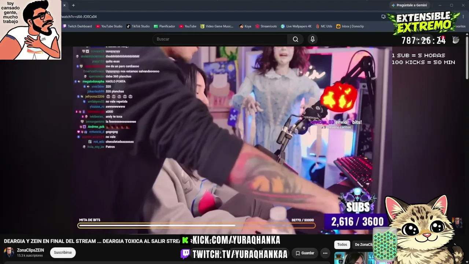Open the Koya bookmark

pos(245,26)
